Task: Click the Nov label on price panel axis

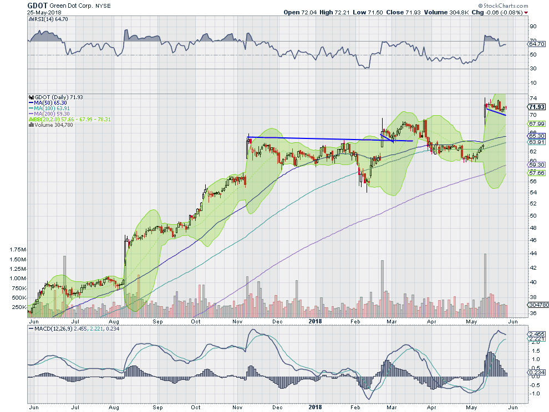Action: (x=238, y=321)
